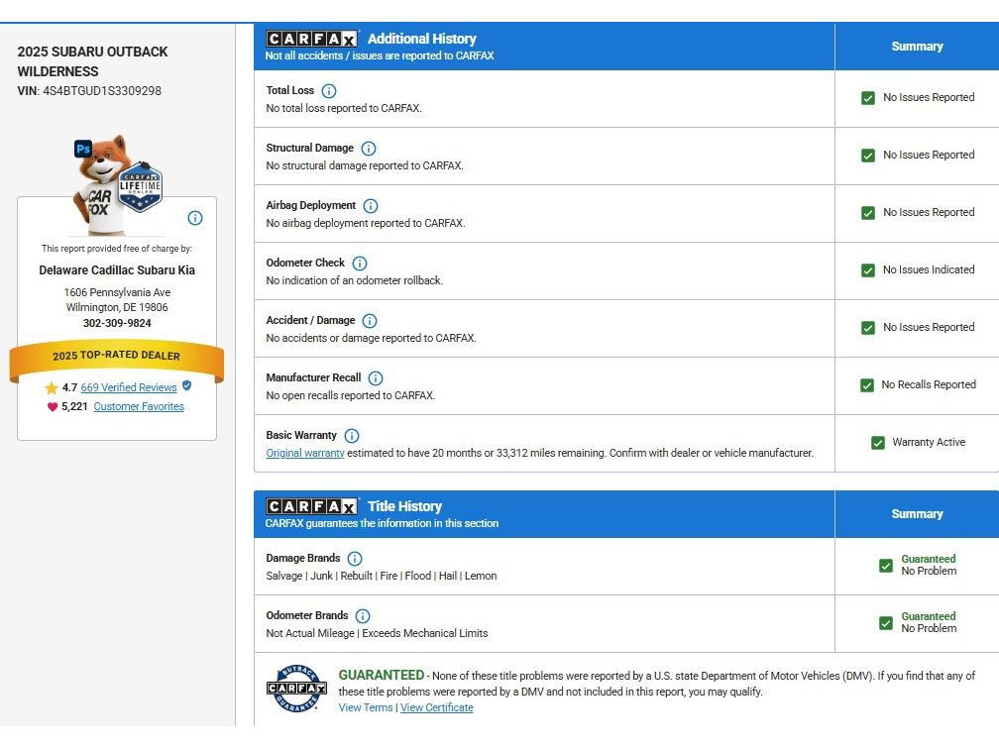Click the 4.7 rating value
The height and width of the screenshot is (749, 999).
pyautogui.click(x=69, y=387)
